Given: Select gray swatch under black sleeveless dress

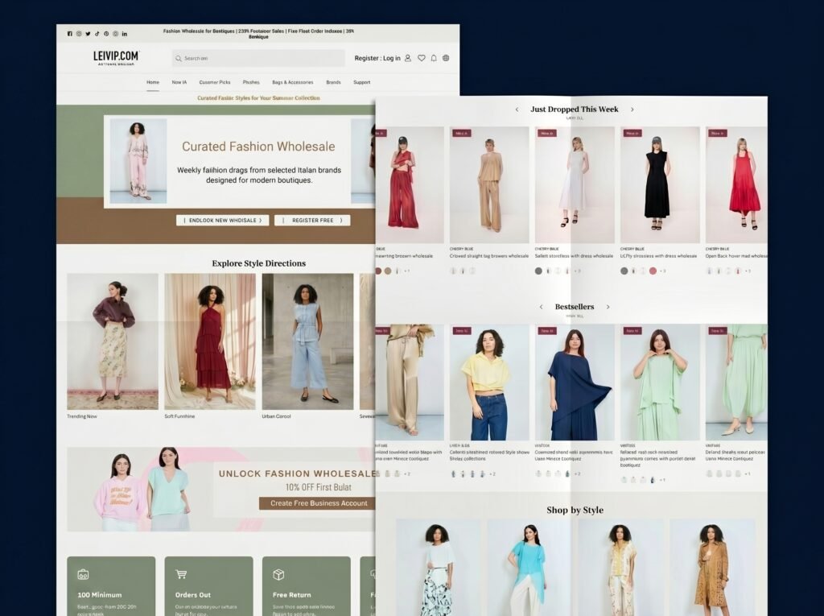Looking at the screenshot, I should (624, 271).
